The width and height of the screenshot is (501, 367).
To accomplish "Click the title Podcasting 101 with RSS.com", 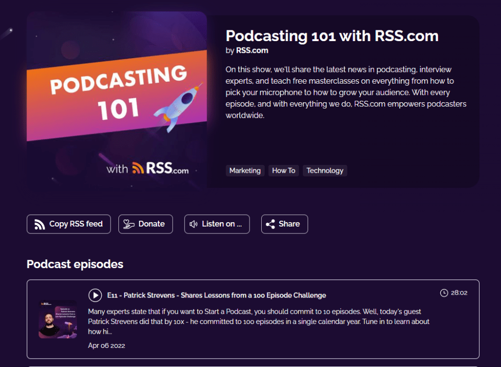I will coord(332,36).
